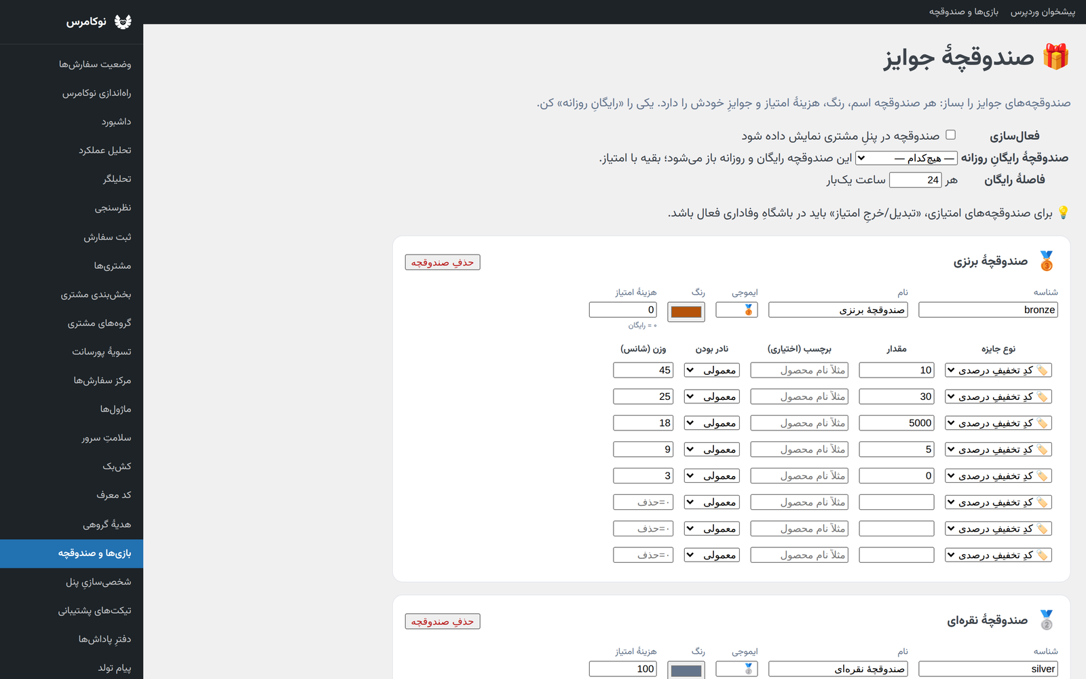Pick the silver chest color swatch
The height and width of the screenshot is (679, 1086).
[x=686, y=671]
